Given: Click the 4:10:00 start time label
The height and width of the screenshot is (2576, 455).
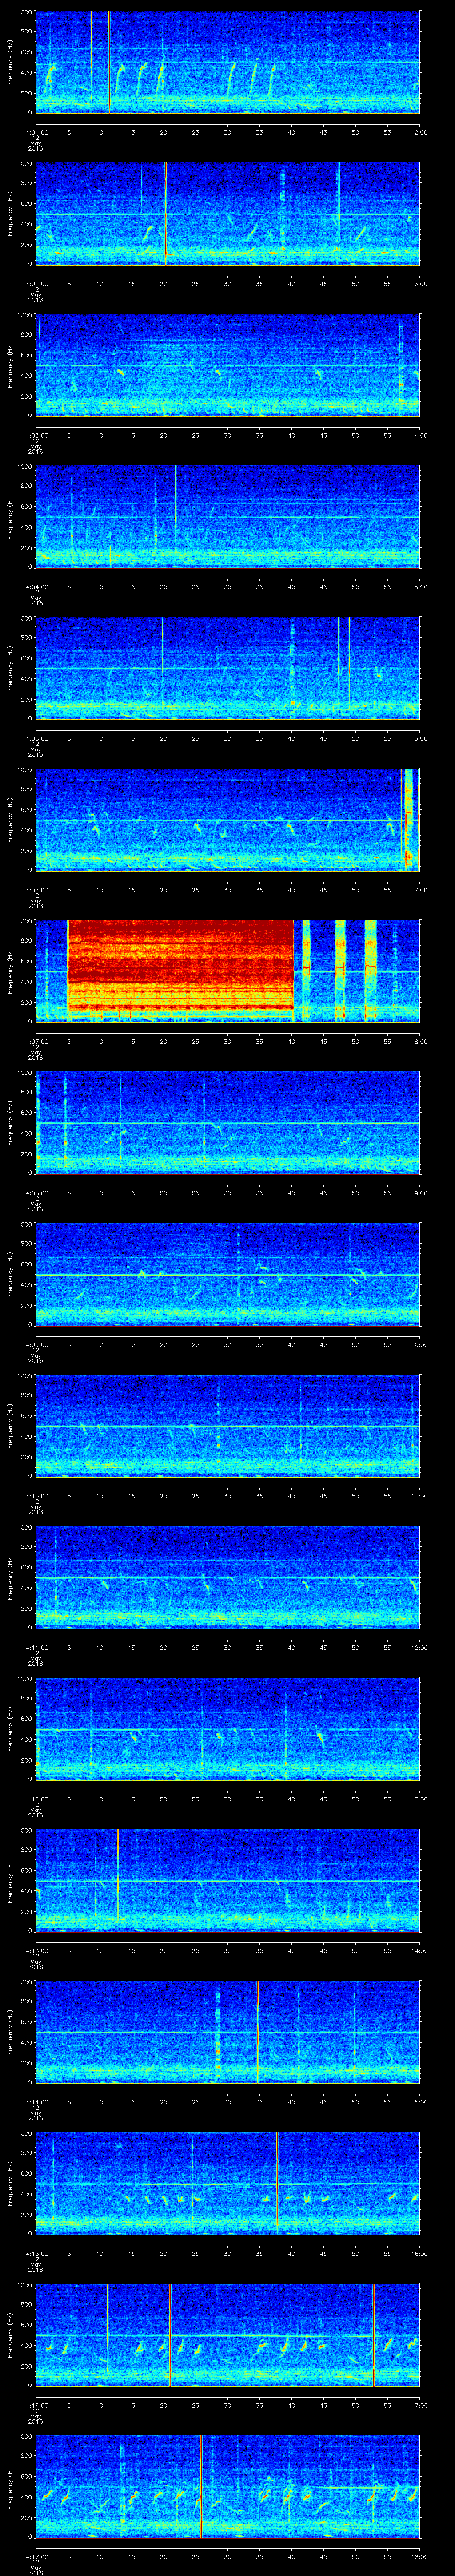Looking at the screenshot, I should 36,1495.
